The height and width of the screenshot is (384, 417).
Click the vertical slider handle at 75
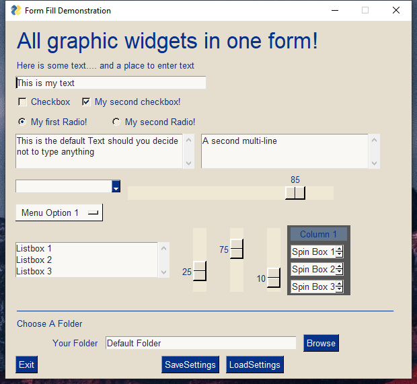pos(237,249)
